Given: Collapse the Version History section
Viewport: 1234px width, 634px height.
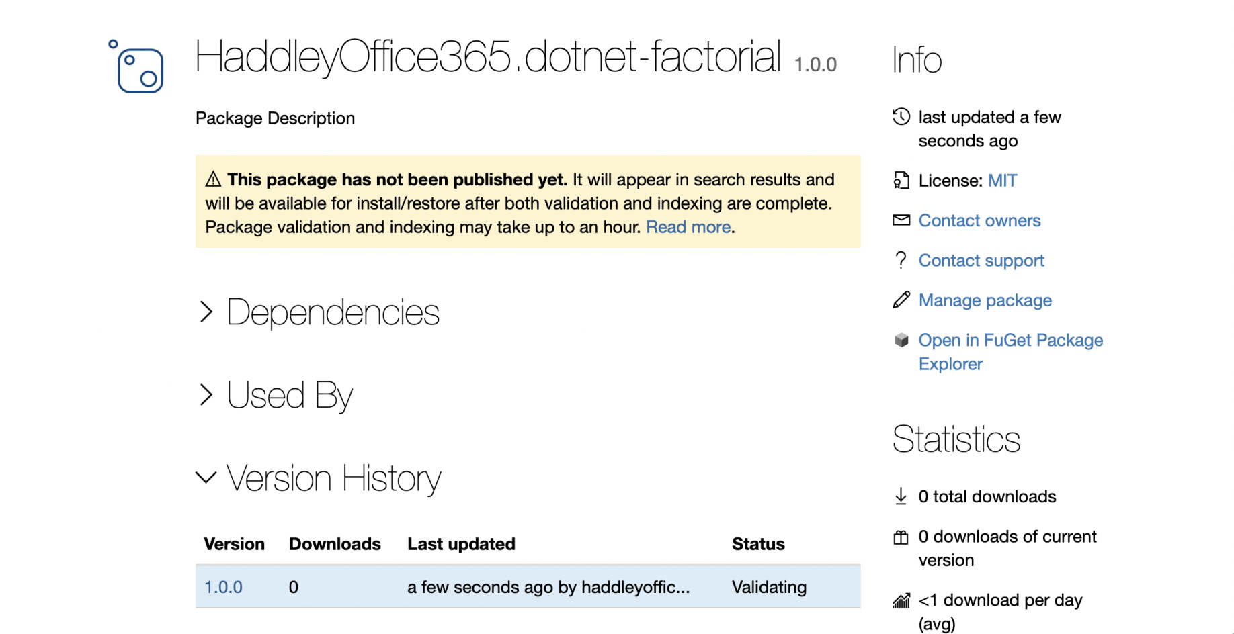Looking at the screenshot, I should pos(206,478).
